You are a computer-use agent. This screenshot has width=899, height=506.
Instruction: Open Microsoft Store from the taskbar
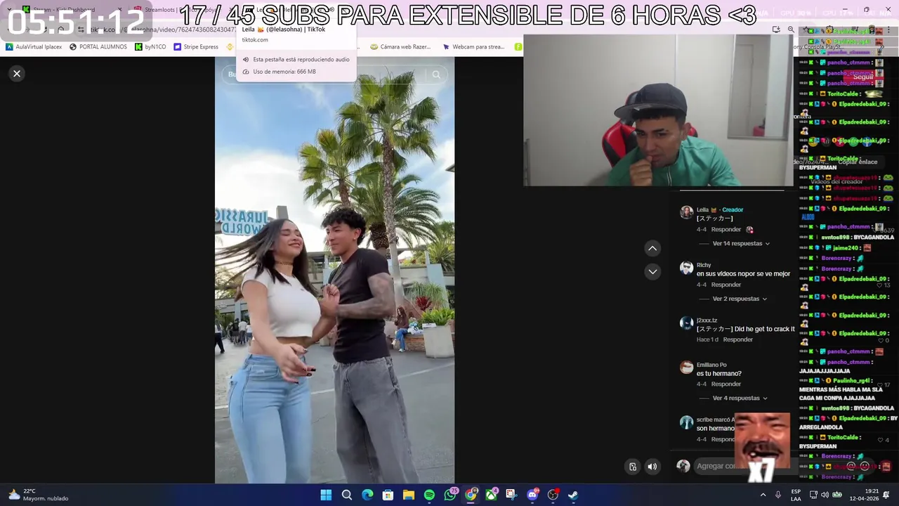coord(388,495)
